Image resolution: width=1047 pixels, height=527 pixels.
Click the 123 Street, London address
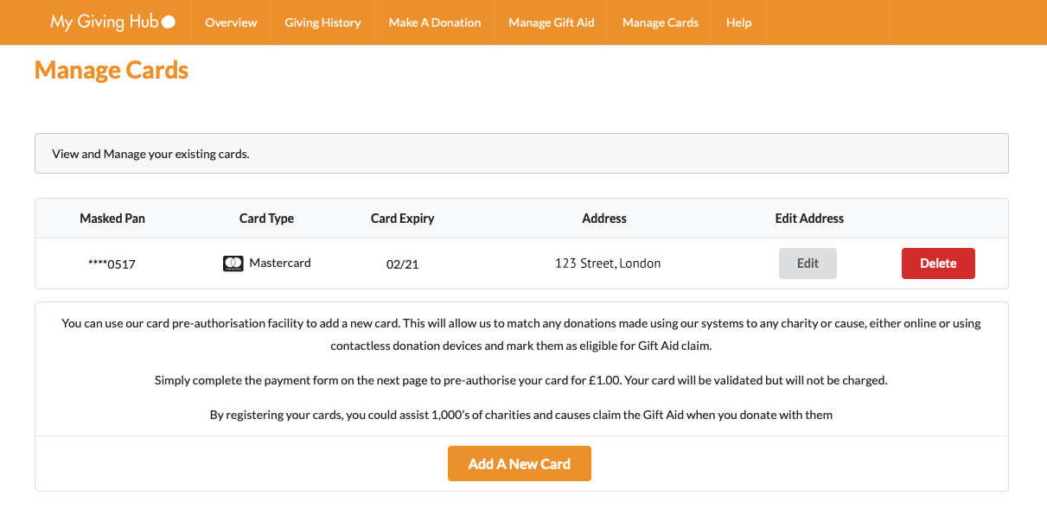click(x=608, y=263)
